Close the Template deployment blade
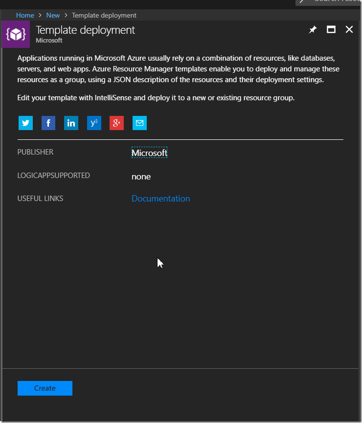The height and width of the screenshot is (423, 362). pos(349,29)
